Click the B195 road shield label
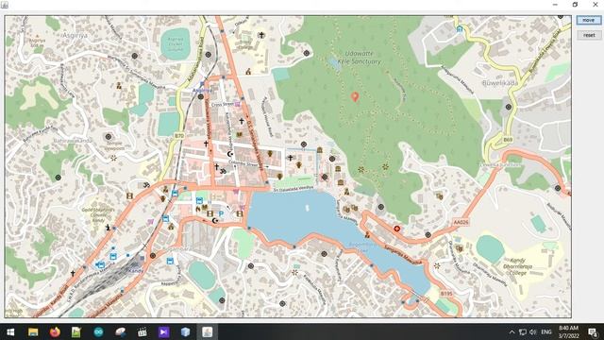This screenshot has height=340, width=604. (x=446, y=294)
